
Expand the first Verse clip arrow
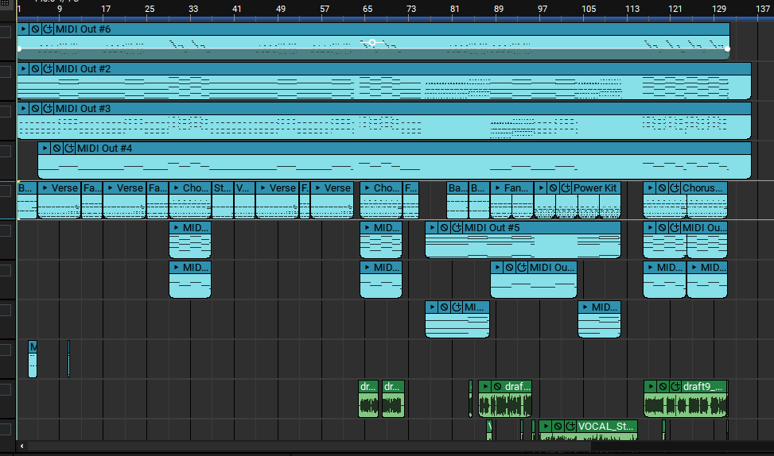[45, 187]
